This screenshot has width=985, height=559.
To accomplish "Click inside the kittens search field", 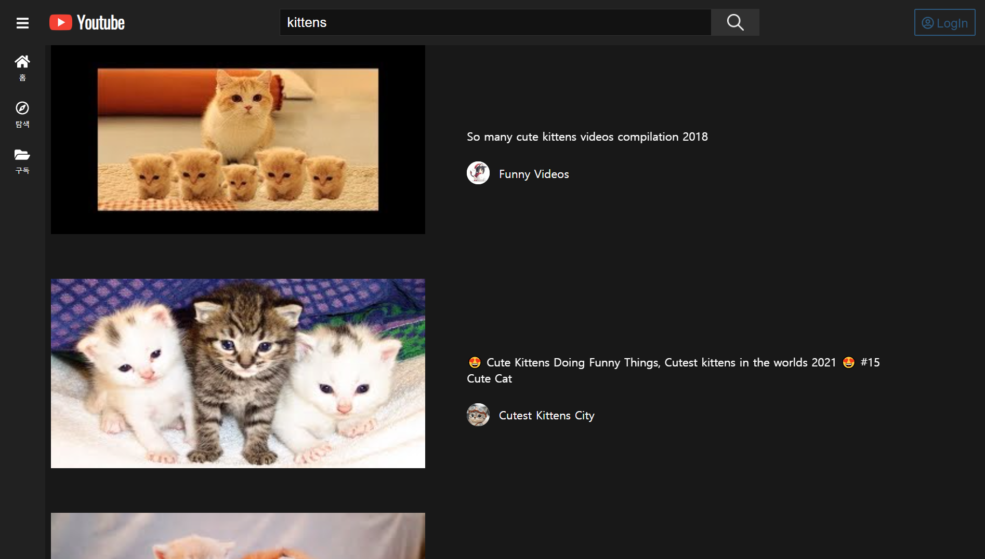I will pyautogui.click(x=494, y=22).
